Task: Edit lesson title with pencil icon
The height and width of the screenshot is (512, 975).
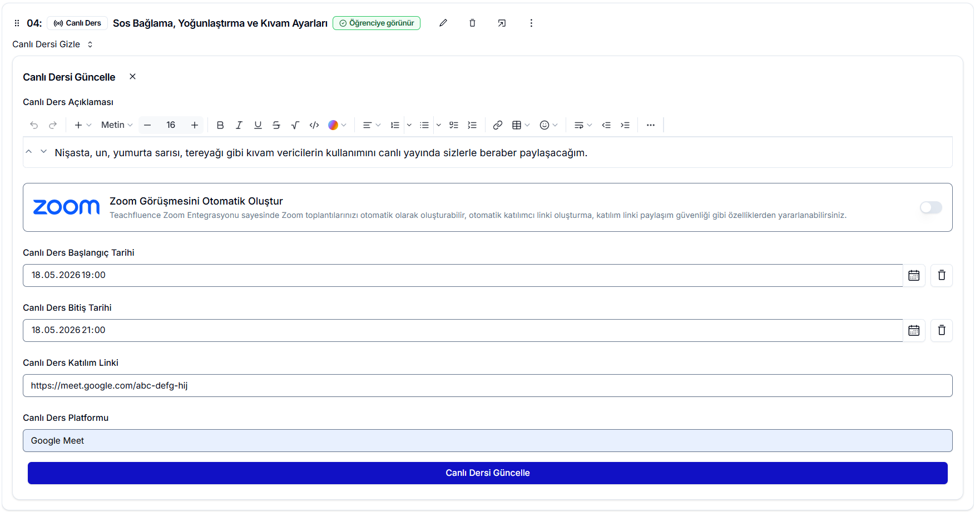Action: click(x=443, y=23)
